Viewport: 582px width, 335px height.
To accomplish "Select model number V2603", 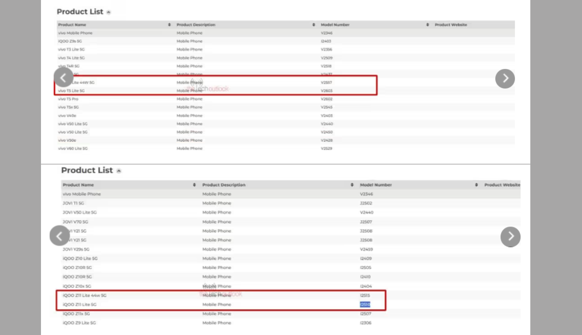I will coord(326,91).
